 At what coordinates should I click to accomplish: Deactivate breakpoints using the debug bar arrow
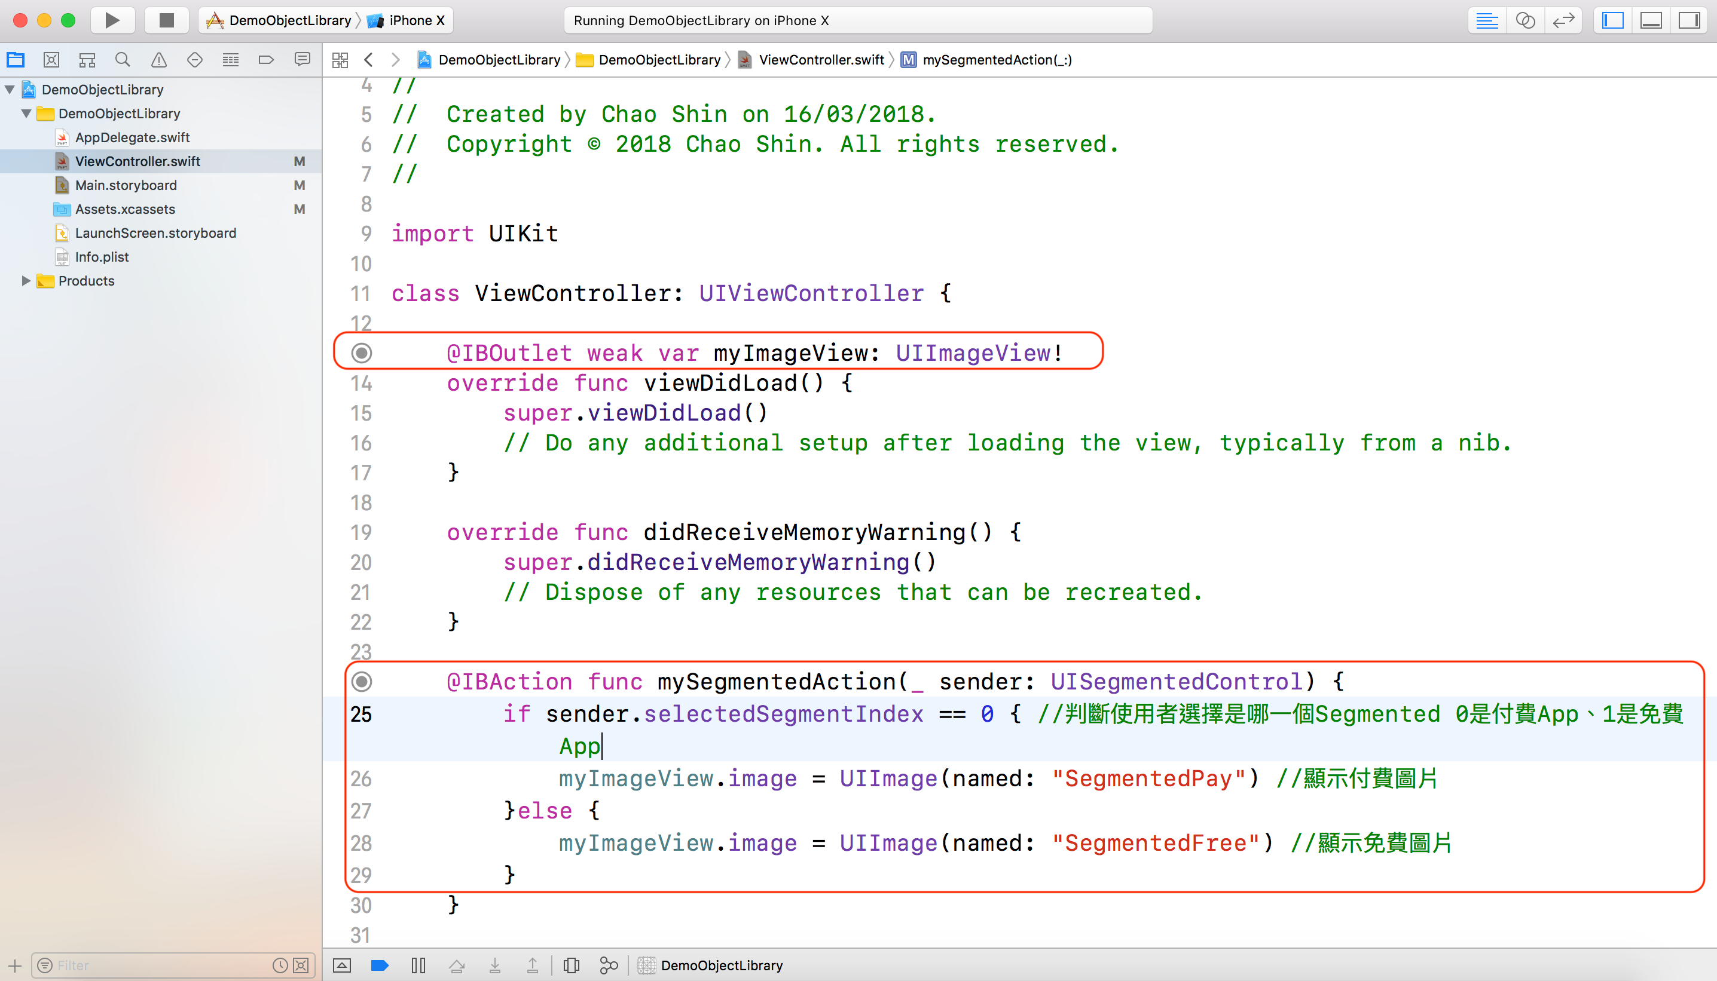380,965
